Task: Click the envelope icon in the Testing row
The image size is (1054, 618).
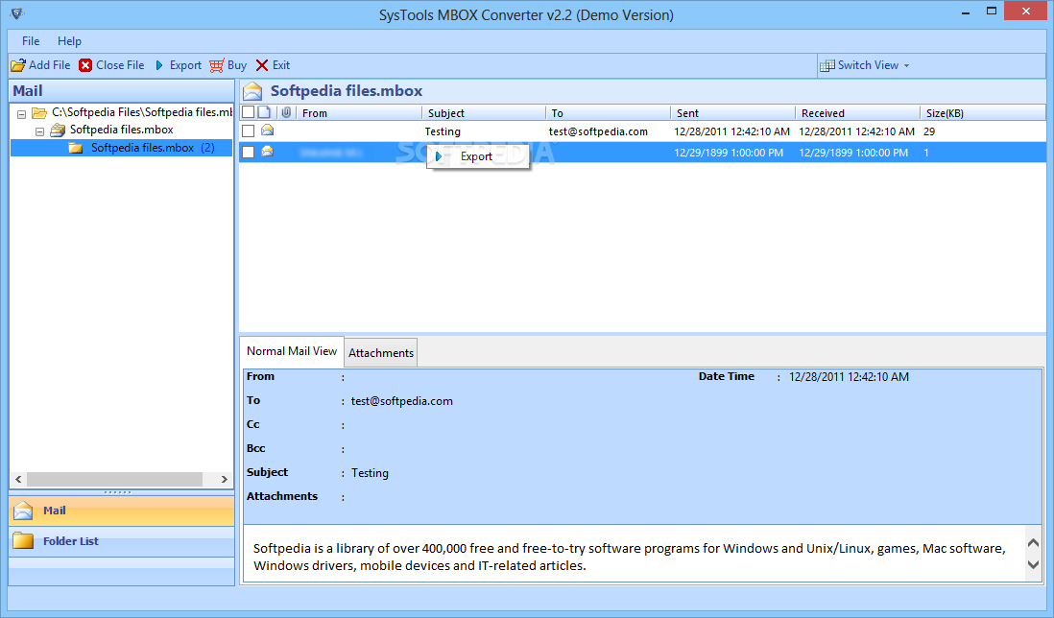Action: (268, 131)
